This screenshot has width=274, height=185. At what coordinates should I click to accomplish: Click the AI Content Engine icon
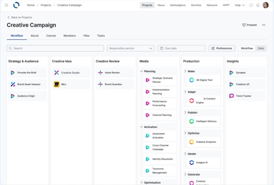(x=191, y=100)
